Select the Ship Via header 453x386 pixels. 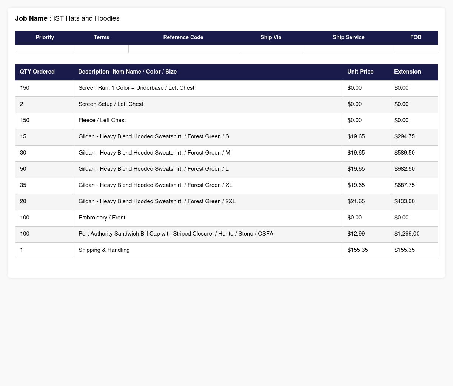[271, 38]
